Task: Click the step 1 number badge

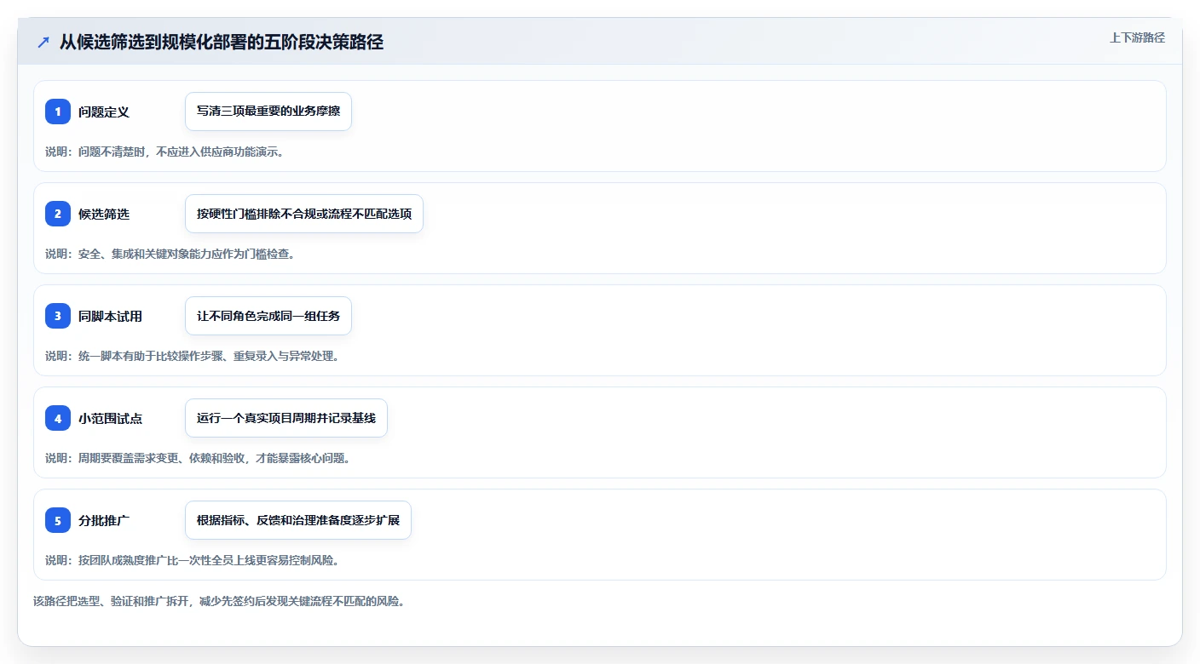Action: tap(58, 112)
